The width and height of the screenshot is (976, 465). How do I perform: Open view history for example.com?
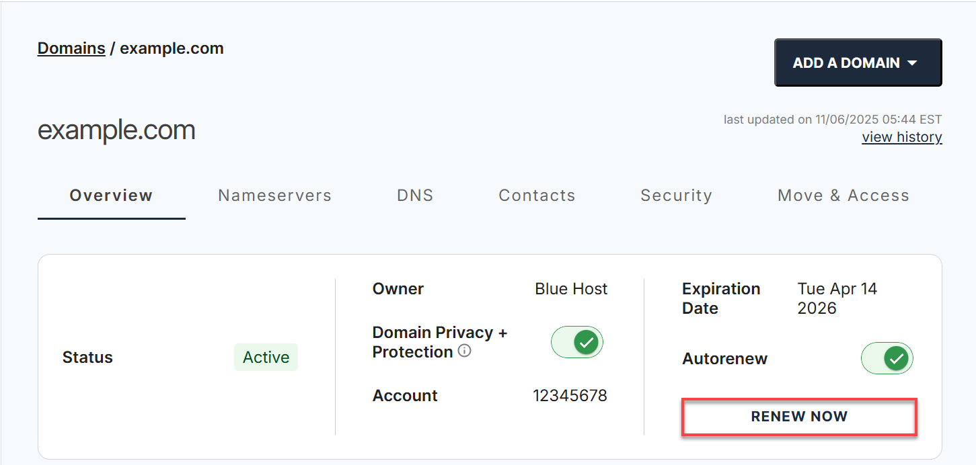(x=902, y=136)
